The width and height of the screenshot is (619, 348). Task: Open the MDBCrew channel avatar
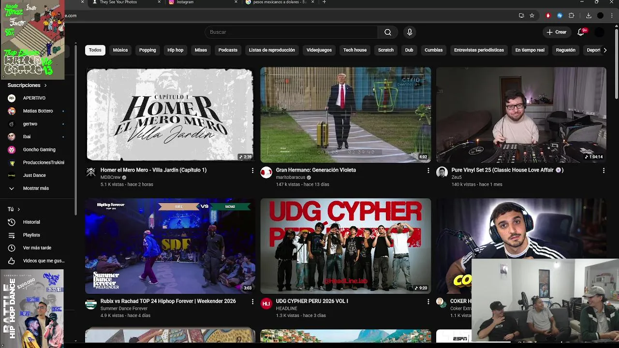tap(91, 173)
